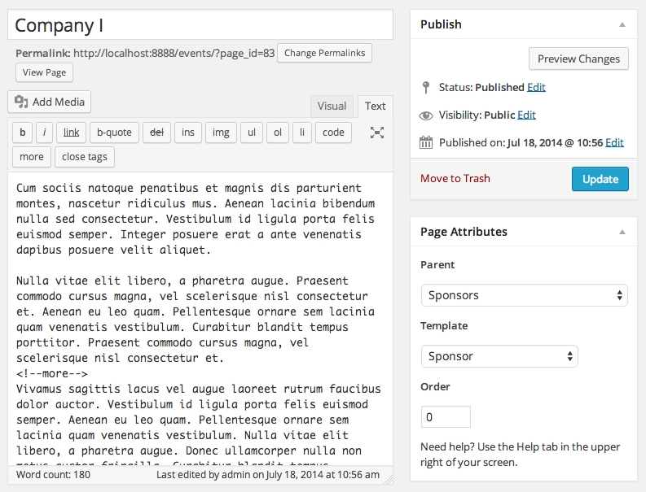Image resolution: width=646 pixels, height=492 pixels.
Task: Click the Order number field
Action: pos(446,417)
